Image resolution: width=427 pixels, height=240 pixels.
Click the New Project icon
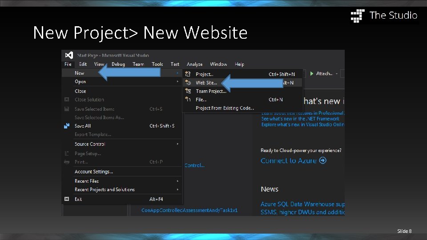(x=188, y=74)
